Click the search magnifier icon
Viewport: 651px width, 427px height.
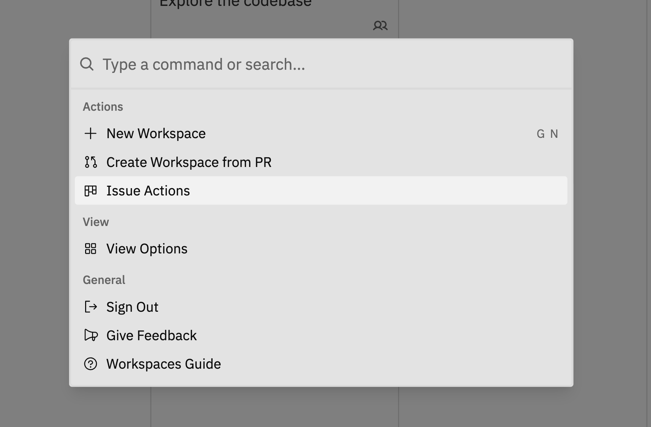87,64
